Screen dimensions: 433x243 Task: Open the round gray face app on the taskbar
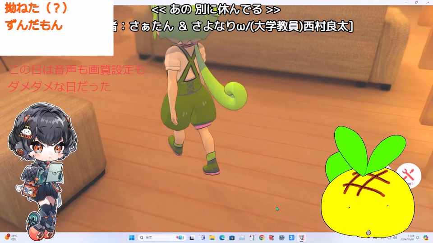(281, 238)
